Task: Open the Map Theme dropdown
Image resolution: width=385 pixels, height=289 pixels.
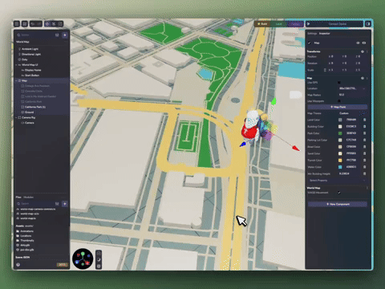Action: pyautogui.click(x=352, y=113)
